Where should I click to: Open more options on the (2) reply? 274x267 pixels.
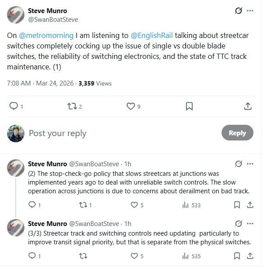coord(250,164)
